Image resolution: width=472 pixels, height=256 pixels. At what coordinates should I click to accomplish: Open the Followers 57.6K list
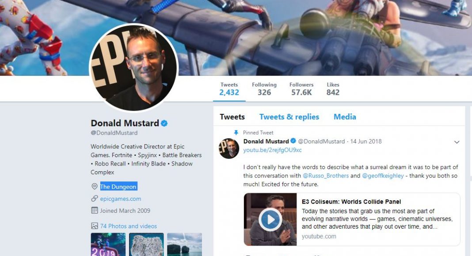coord(301,89)
